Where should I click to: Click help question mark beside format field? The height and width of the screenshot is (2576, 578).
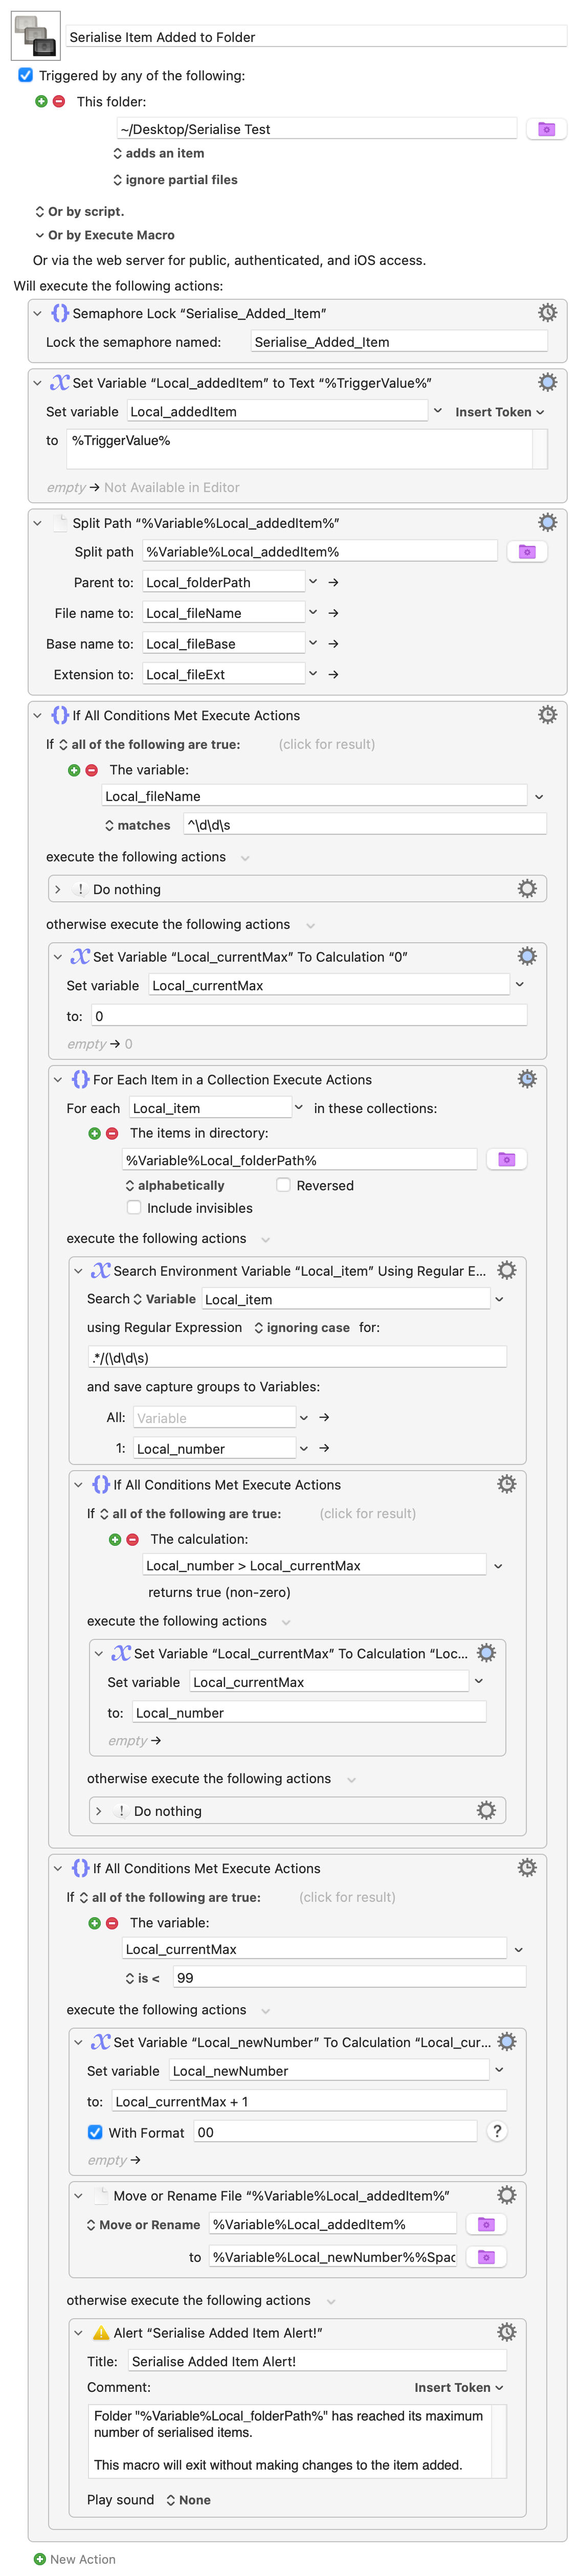click(496, 2131)
